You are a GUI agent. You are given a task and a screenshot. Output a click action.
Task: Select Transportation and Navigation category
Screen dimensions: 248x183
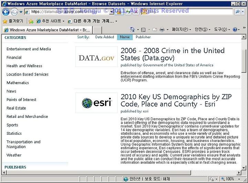(x=23, y=144)
